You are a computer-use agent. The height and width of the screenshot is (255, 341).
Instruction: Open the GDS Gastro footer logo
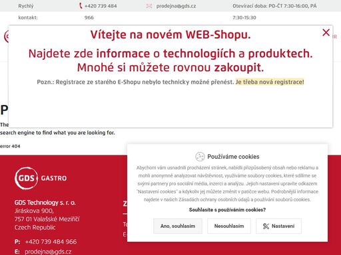pos(41,178)
